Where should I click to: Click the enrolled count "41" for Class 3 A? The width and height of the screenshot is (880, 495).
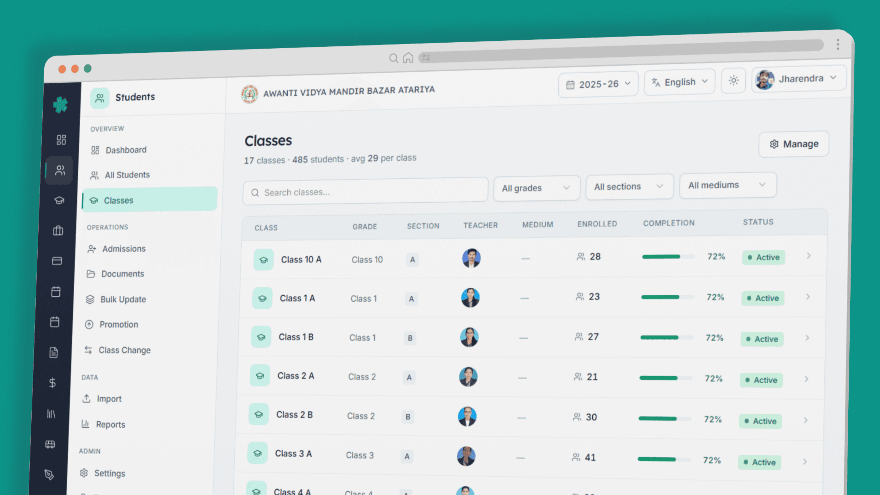pyautogui.click(x=590, y=457)
